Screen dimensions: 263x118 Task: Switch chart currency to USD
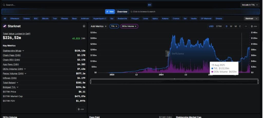[x=211, y=26]
